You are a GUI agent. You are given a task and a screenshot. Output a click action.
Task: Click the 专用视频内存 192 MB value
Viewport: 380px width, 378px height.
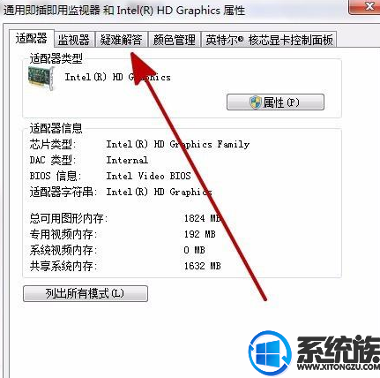pyautogui.click(x=200, y=234)
